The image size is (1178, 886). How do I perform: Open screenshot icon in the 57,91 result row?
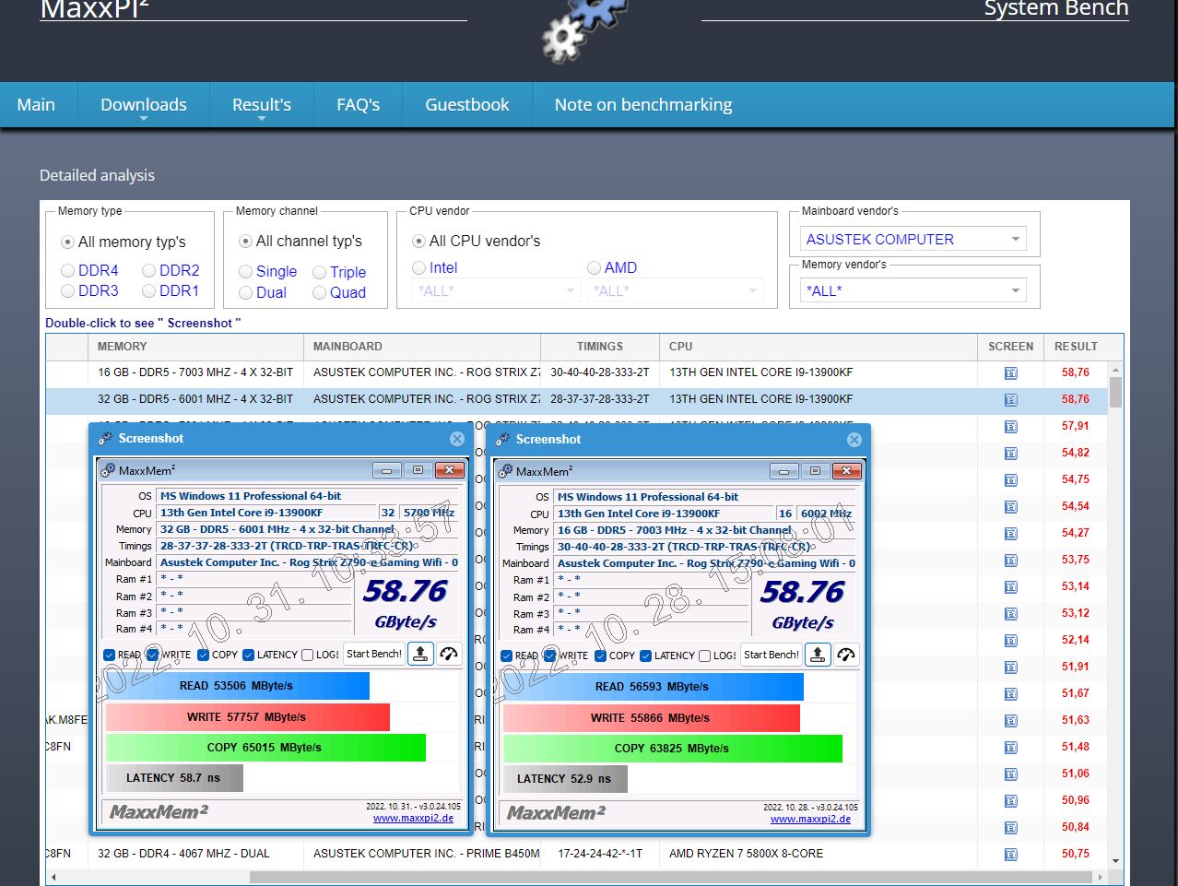[x=1010, y=427]
